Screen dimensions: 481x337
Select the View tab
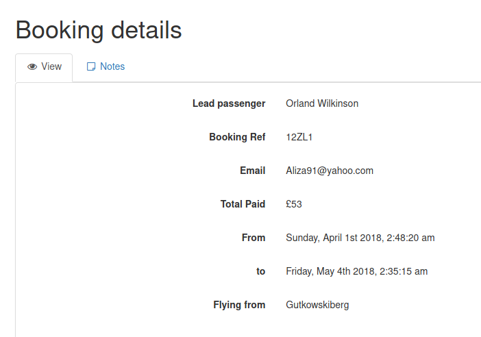coord(44,68)
